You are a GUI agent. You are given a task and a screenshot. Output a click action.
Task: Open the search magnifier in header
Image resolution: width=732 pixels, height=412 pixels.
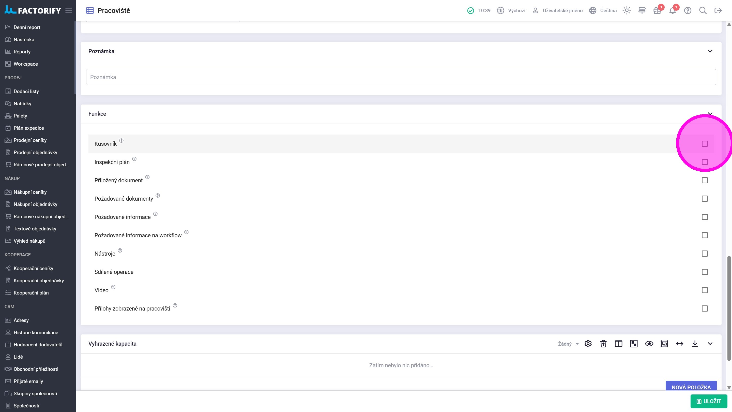pyautogui.click(x=703, y=10)
